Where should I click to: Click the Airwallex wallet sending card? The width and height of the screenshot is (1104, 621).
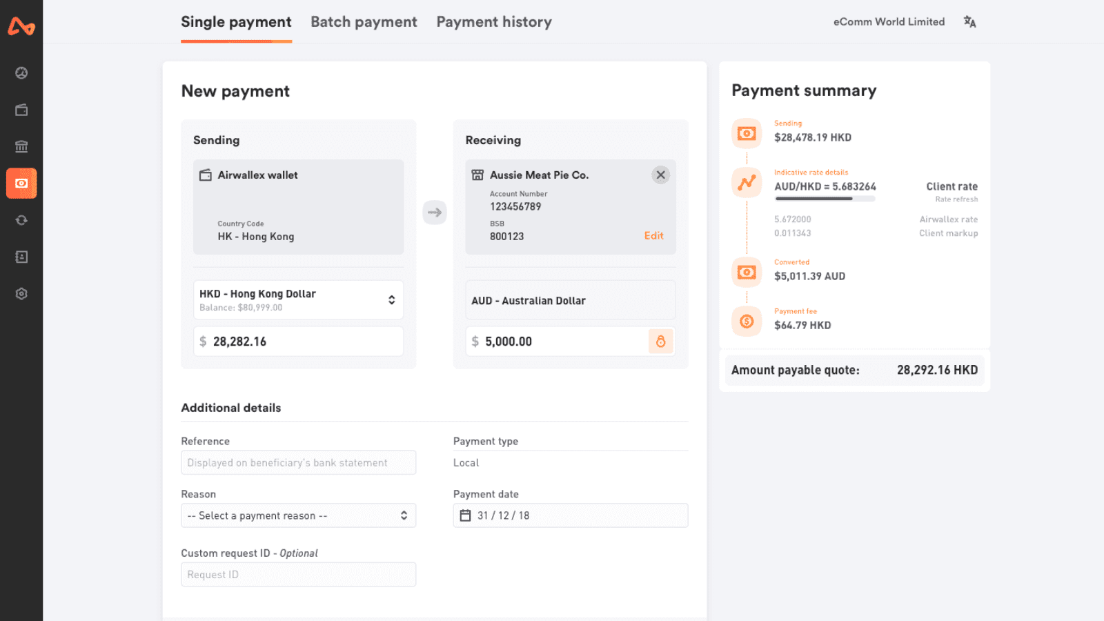coord(298,207)
